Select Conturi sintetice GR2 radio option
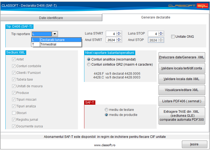 [89, 64]
